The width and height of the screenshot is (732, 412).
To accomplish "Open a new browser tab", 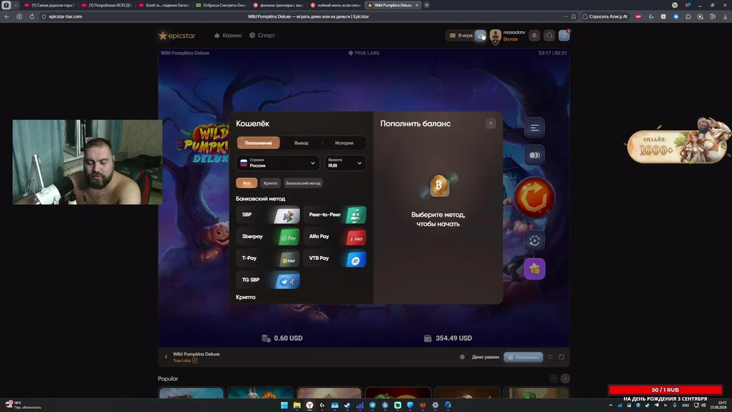I will click(427, 5).
